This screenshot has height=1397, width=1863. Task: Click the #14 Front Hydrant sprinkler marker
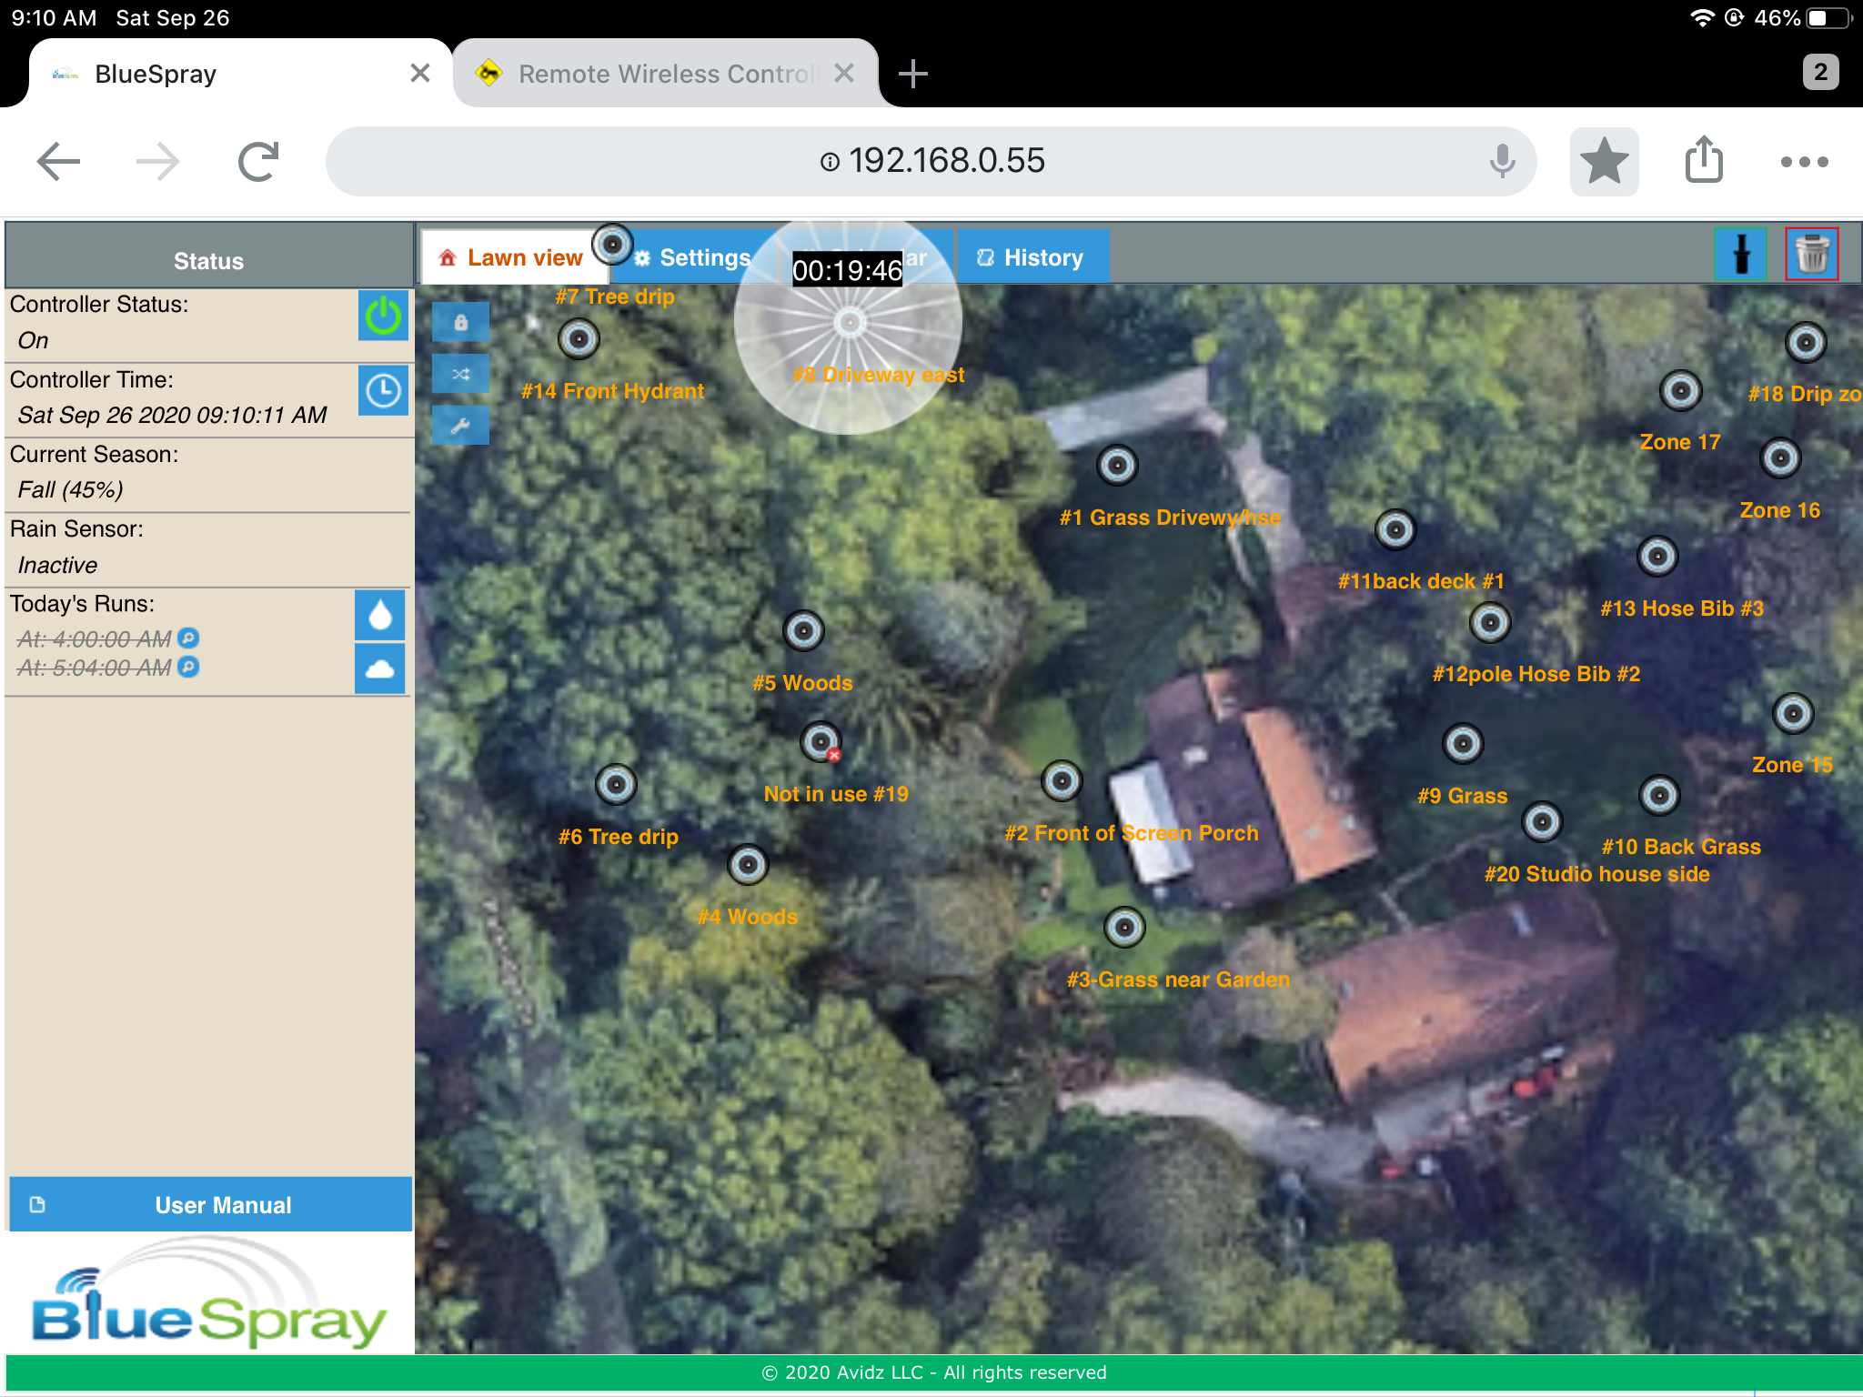tap(579, 339)
